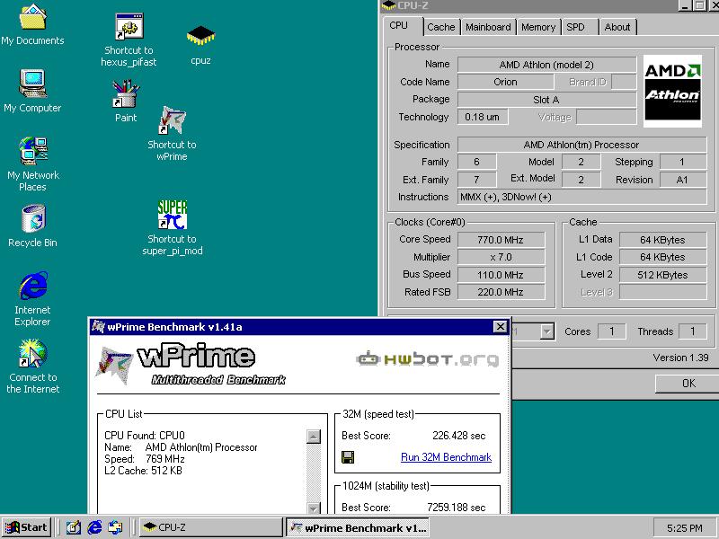
Task: Open the Start menu
Action: pyautogui.click(x=26, y=527)
